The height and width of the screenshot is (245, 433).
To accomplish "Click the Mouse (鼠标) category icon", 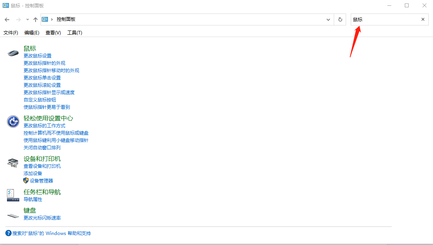I will click(x=13, y=53).
